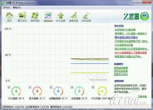Click the text 主硬盘温度: 41 ℃
This screenshot has width=153, height=110.
[58, 98]
